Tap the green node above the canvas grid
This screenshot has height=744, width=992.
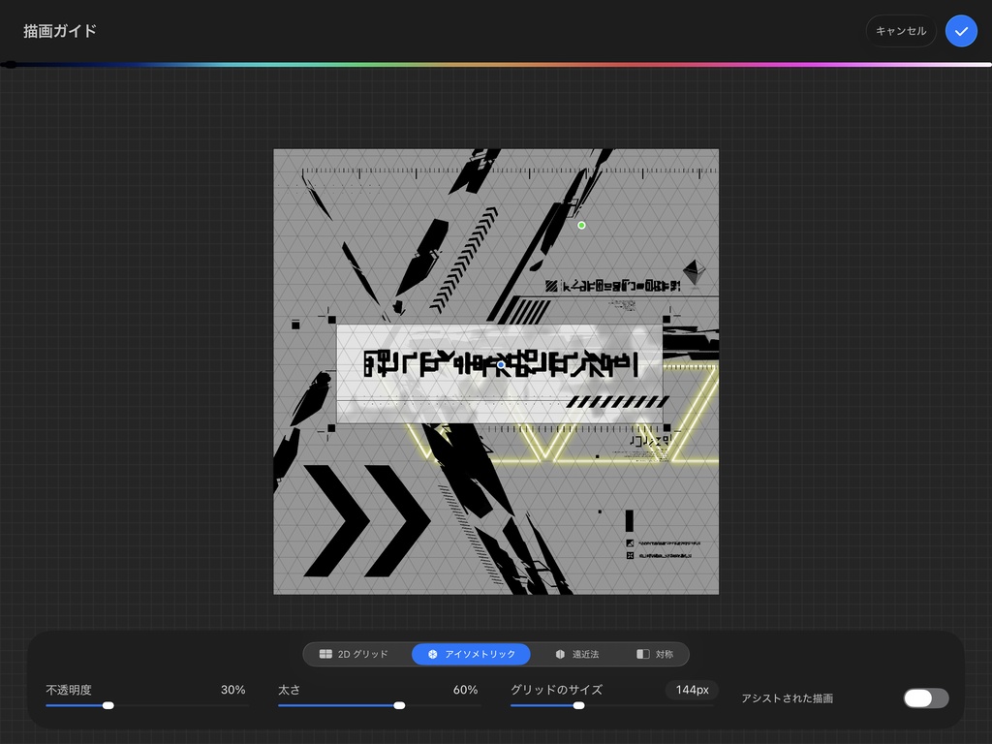pyautogui.click(x=581, y=225)
